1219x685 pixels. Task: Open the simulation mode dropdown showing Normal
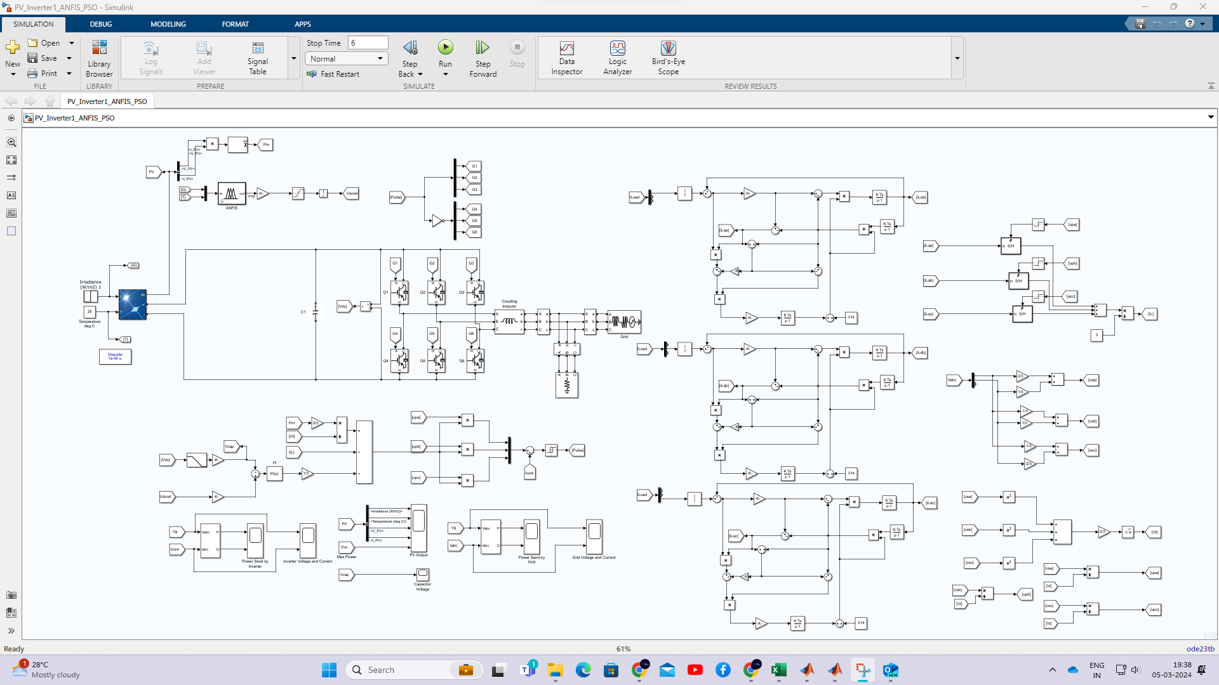click(346, 58)
